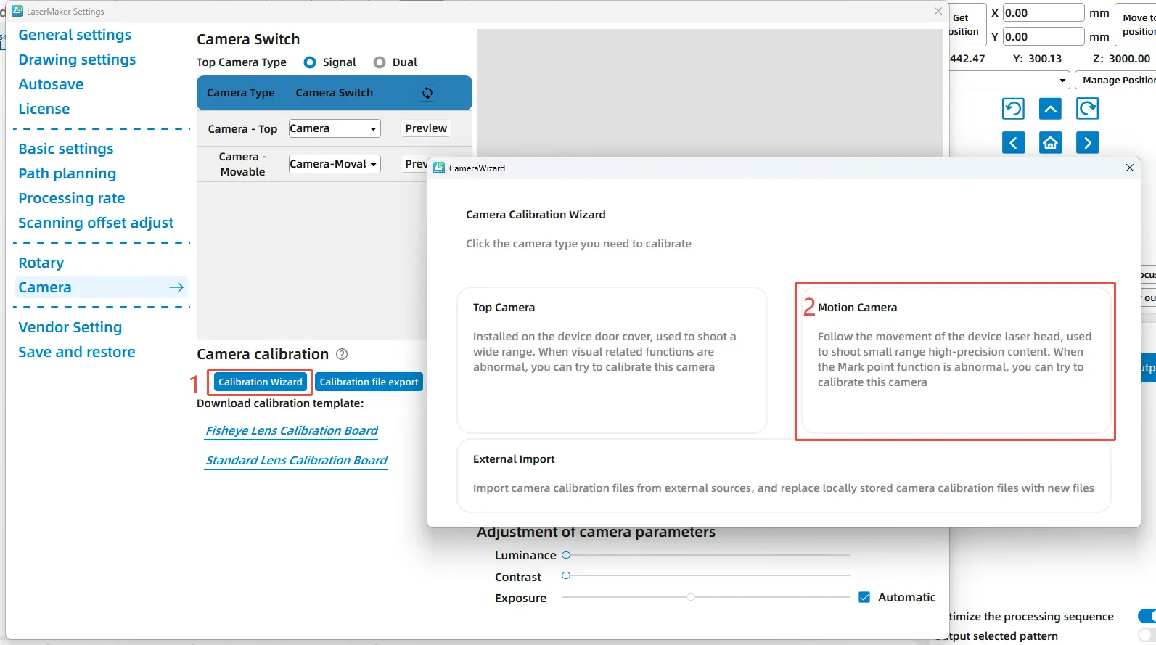Click the rotate clockwise arrow icon
1156x645 pixels.
[1087, 109]
